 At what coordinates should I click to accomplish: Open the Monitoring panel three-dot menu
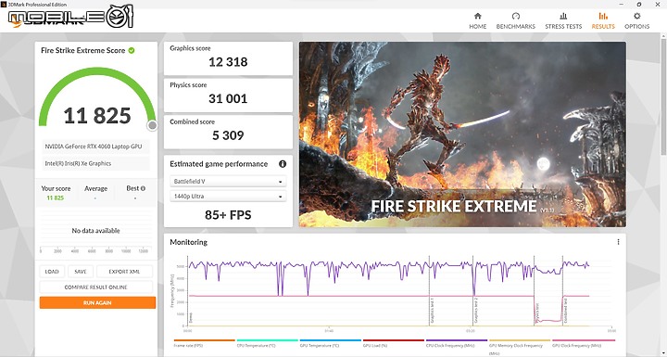(618, 242)
